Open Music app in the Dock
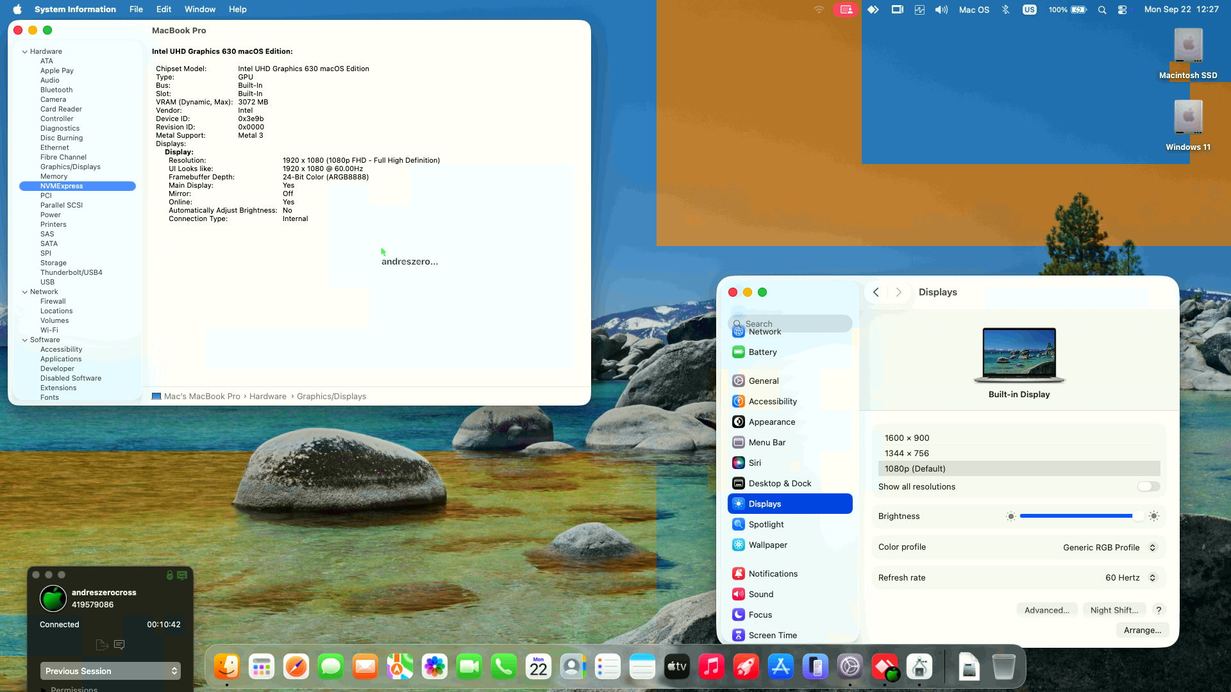Viewport: 1231px width, 692px height. click(712, 667)
